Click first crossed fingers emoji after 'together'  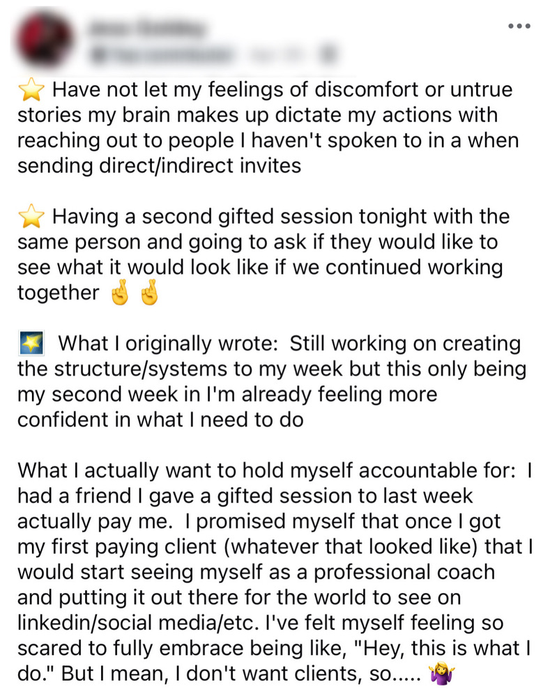[120, 292]
